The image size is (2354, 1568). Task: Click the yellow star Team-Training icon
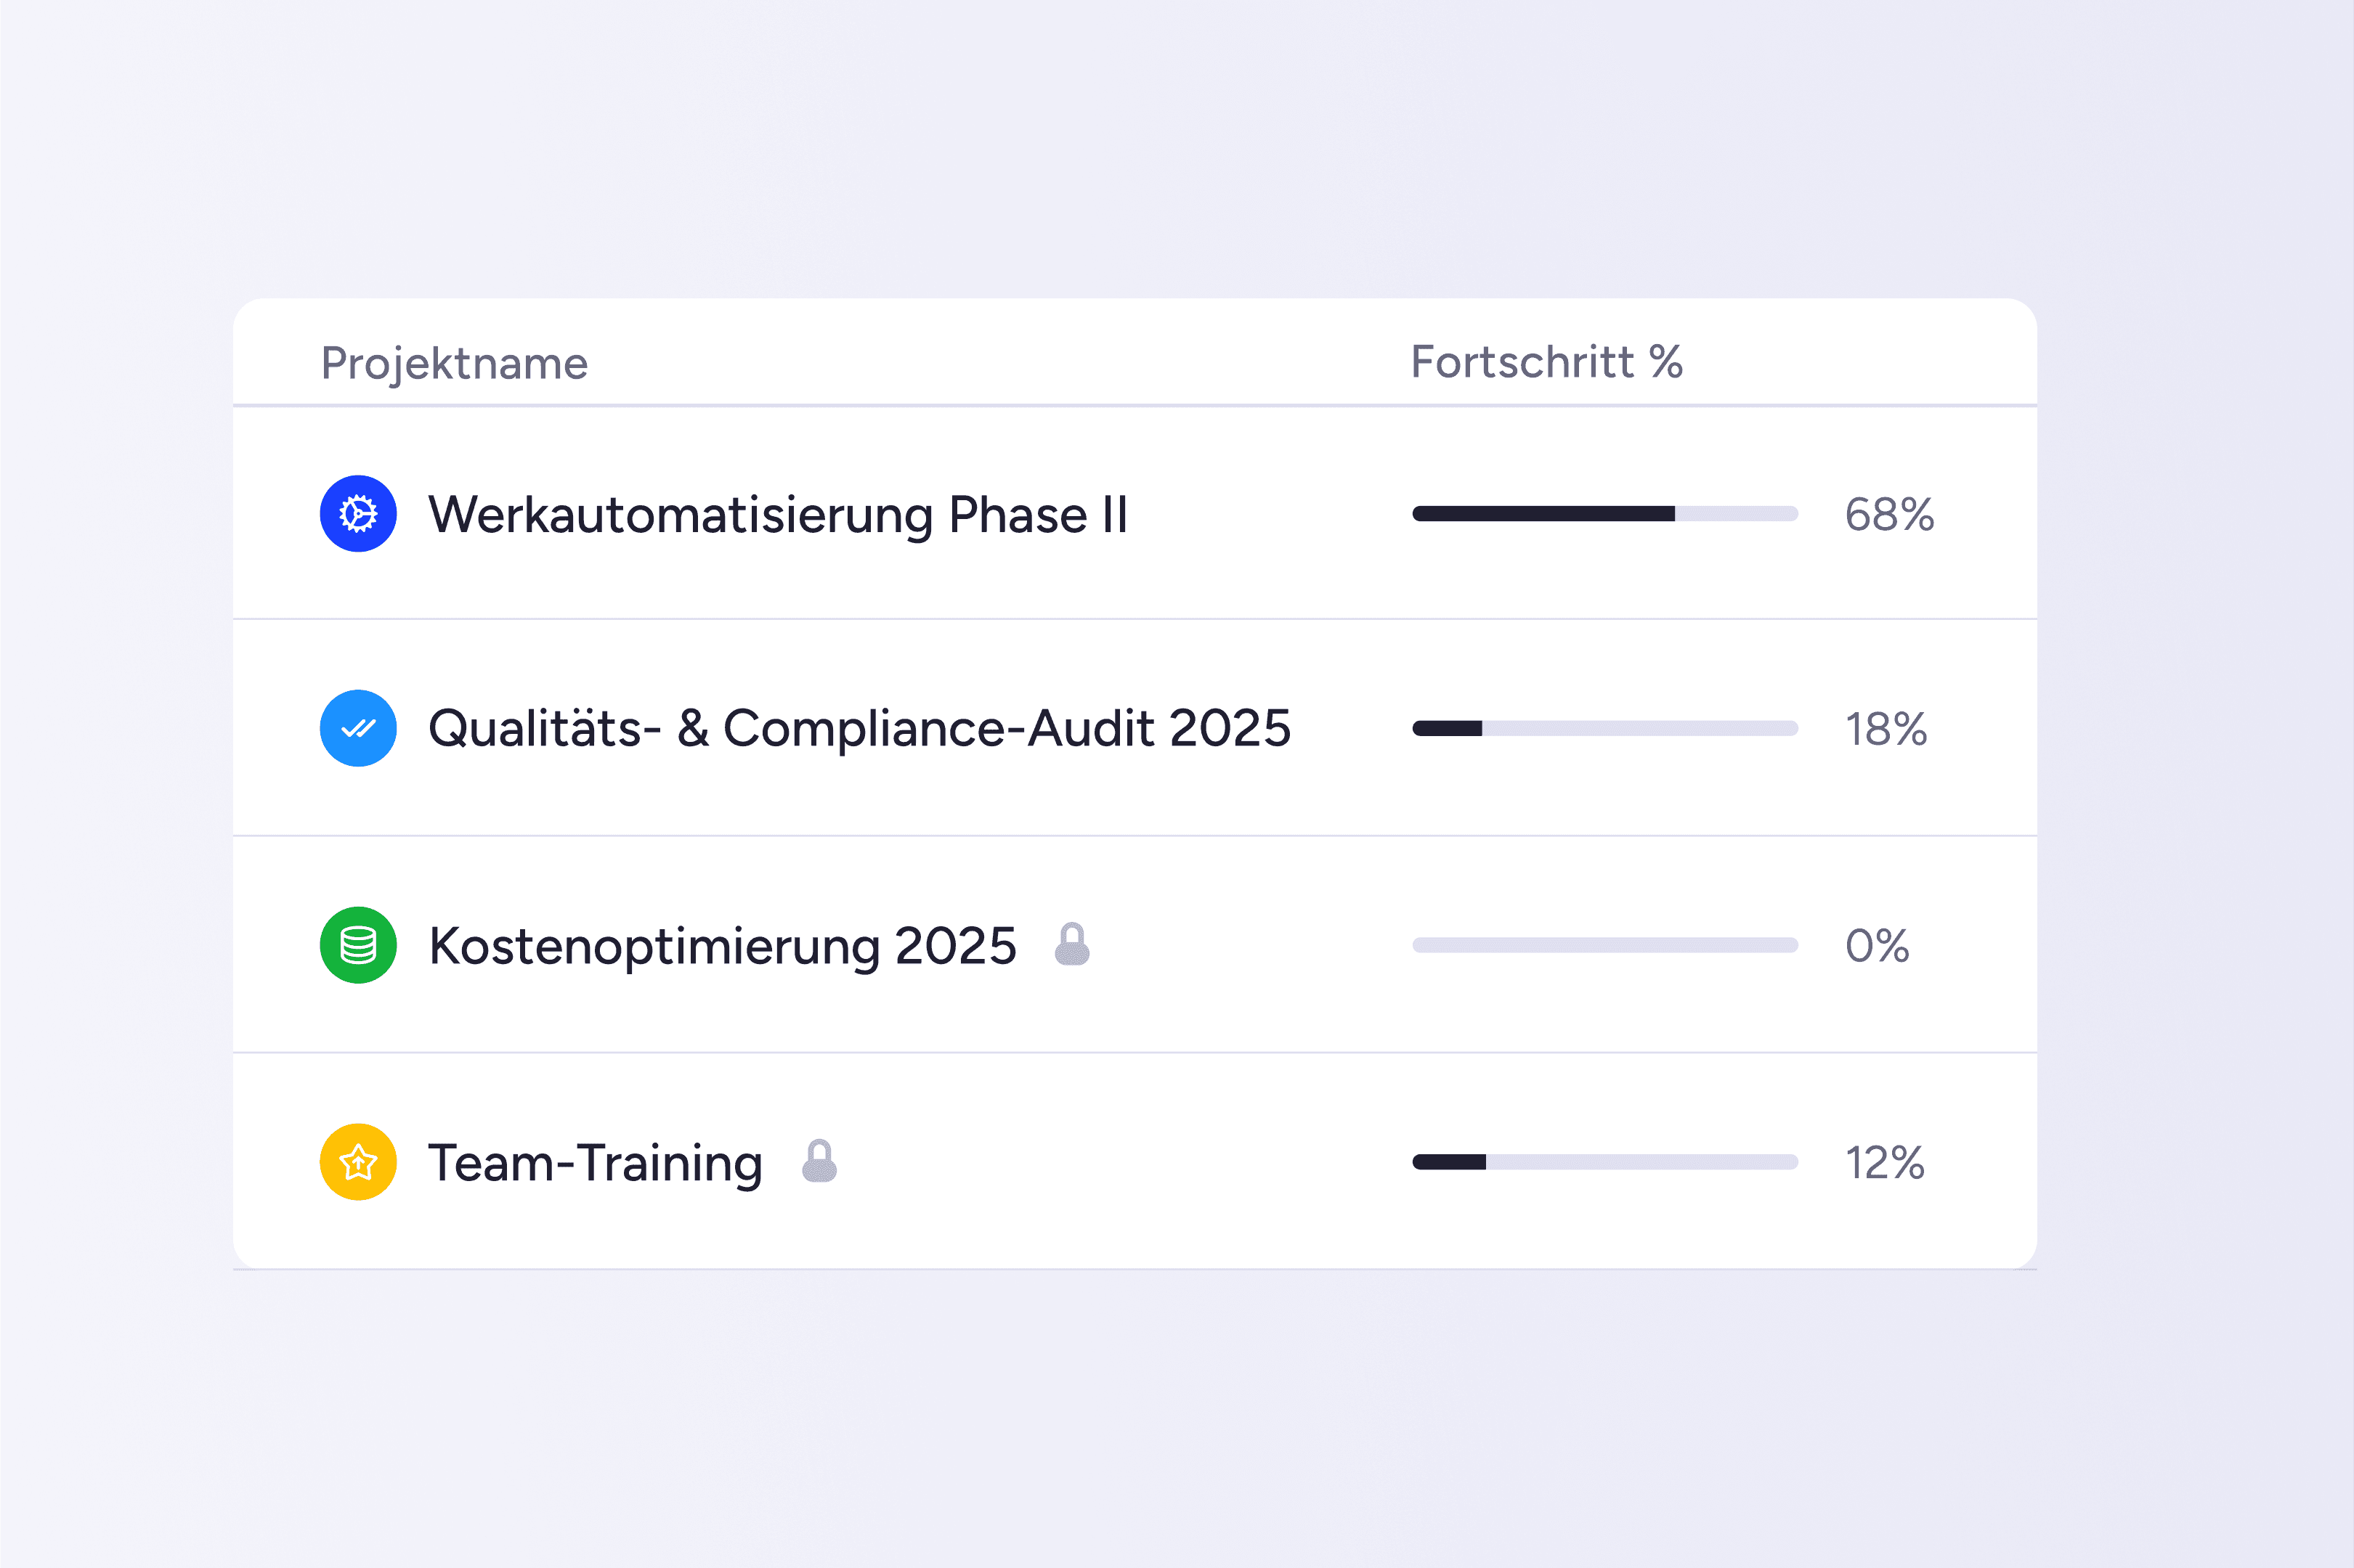coord(358,1162)
